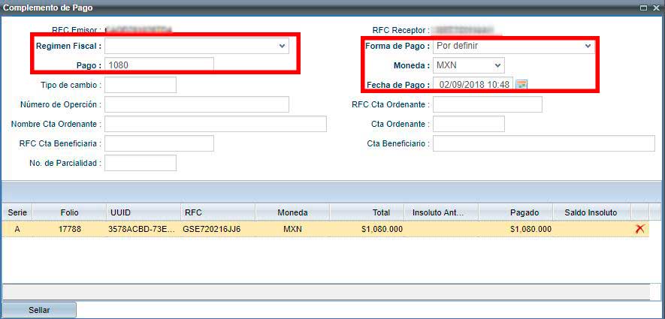
Task: Open the Forma de Pago dropdown
Action: 587,46
